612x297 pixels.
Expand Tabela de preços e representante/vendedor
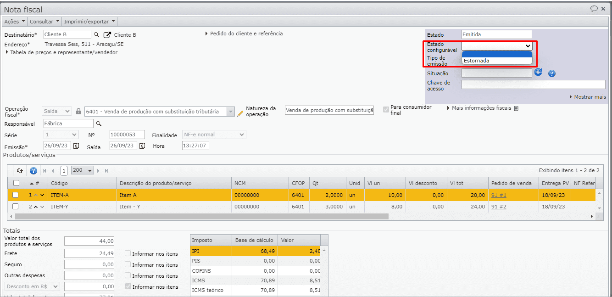pyautogui.click(x=61, y=52)
